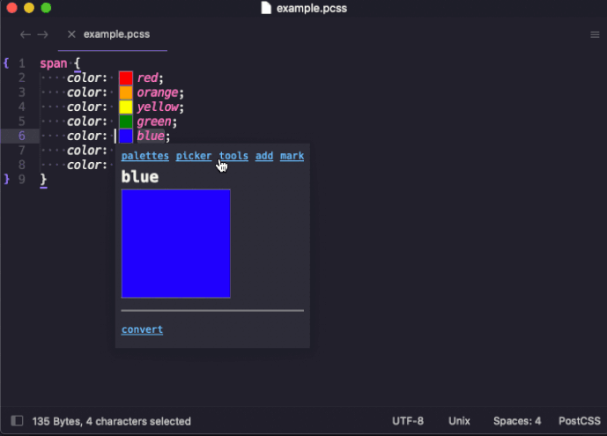Close the example.pcss tab
Viewport: 607px width, 436px height.
pos(71,34)
